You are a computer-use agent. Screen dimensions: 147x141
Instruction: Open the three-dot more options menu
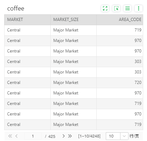[139, 8]
